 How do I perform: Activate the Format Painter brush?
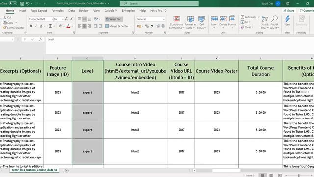[x=5, y=28]
